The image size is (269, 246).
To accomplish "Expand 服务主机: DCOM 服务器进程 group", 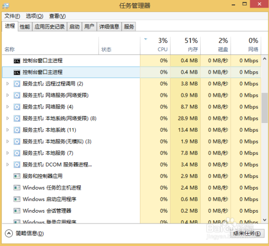I will pos(8,164).
